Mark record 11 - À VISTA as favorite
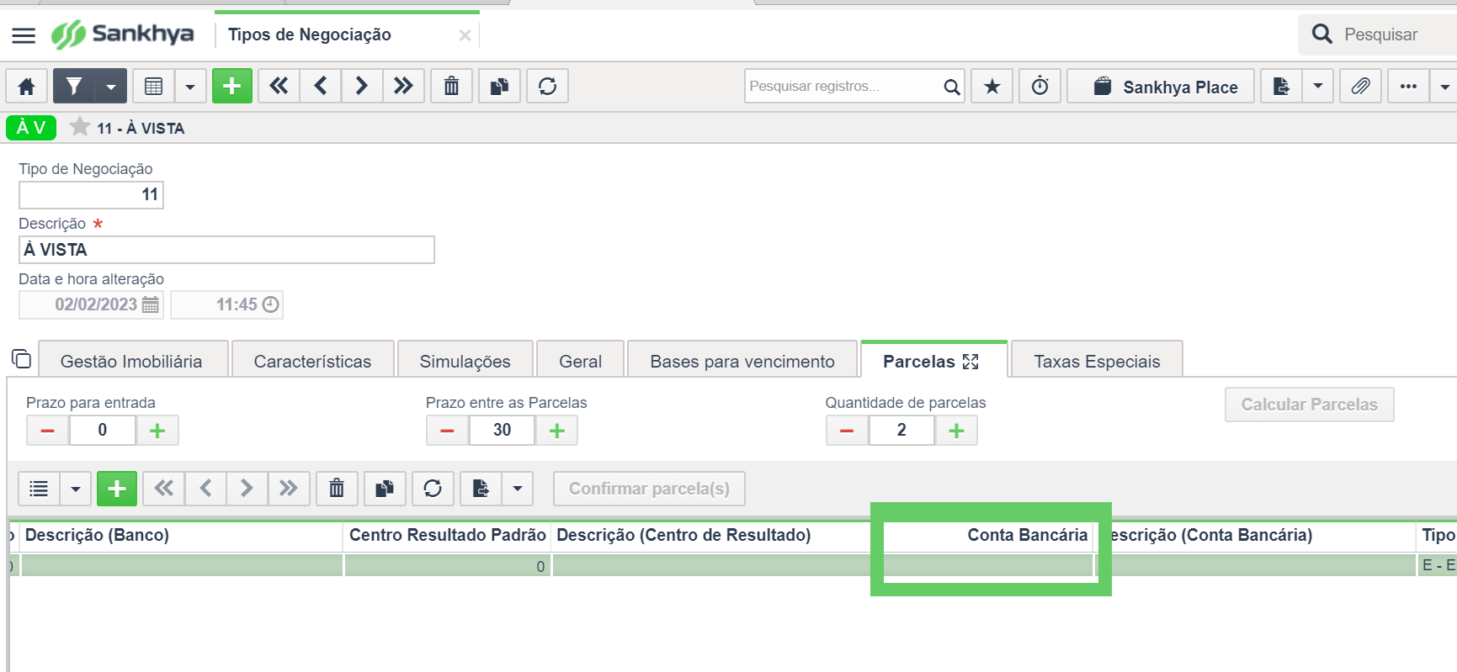The height and width of the screenshot is (672, 1457). (79, 127)
